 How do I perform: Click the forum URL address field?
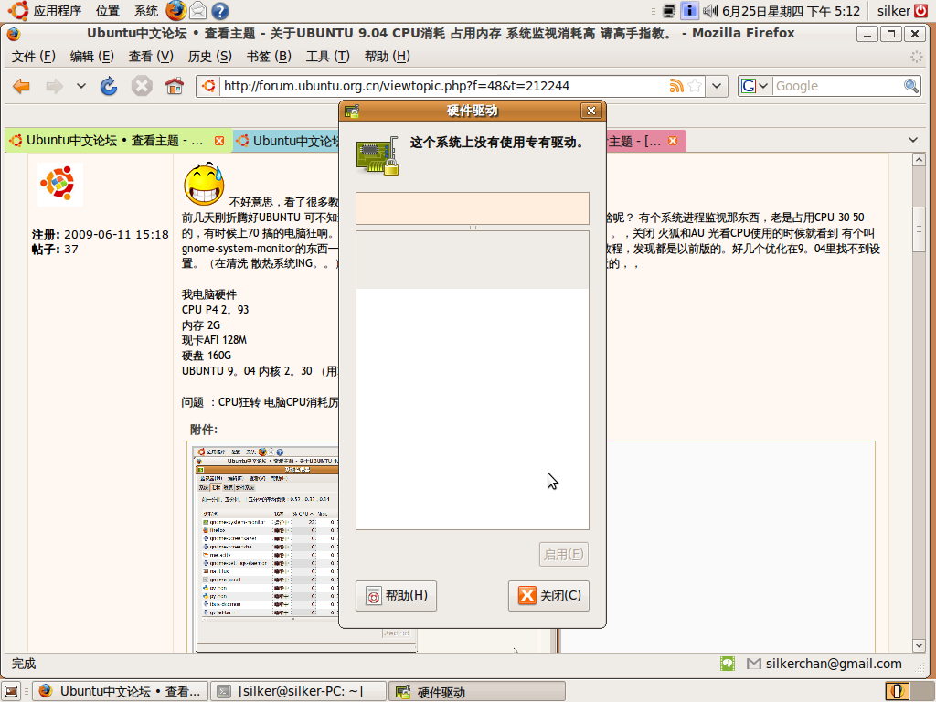[x=444, y=86]
